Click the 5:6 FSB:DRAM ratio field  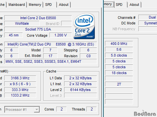coord(119,49)
